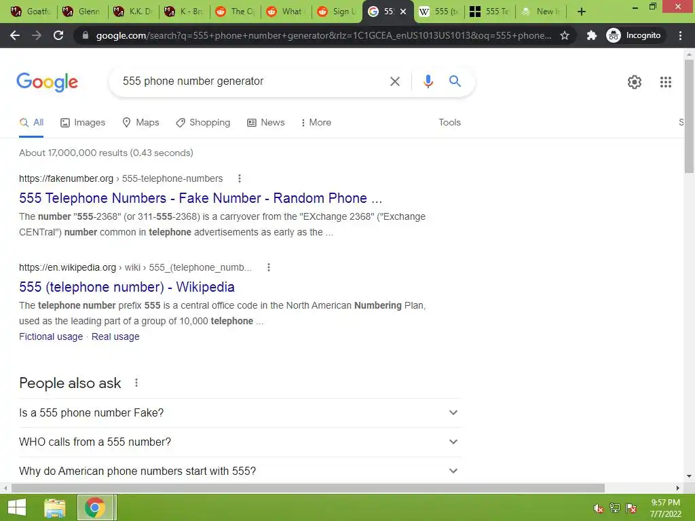Viewport: 695px width, 521px height.
Task: Expand the More search categories
Action: (x=316, y=123)
